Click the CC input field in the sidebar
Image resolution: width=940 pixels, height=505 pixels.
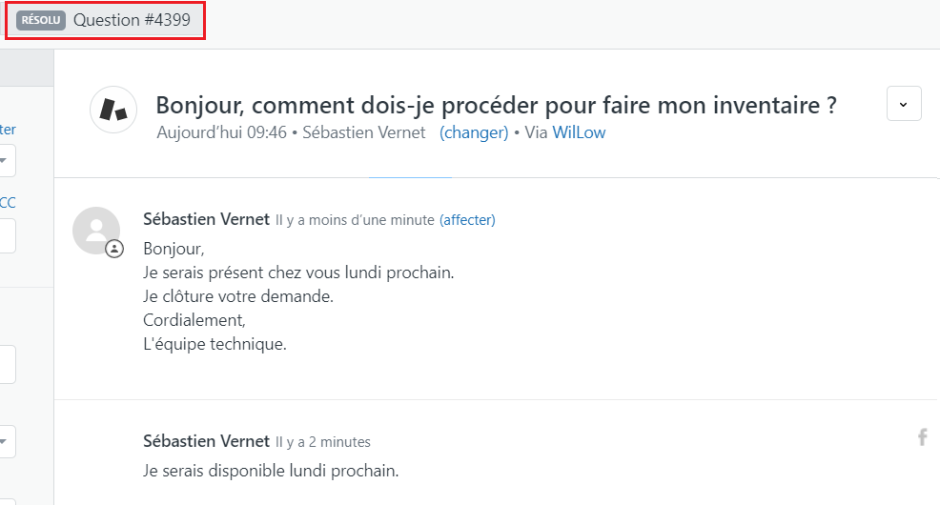click(x=6, y=236)
